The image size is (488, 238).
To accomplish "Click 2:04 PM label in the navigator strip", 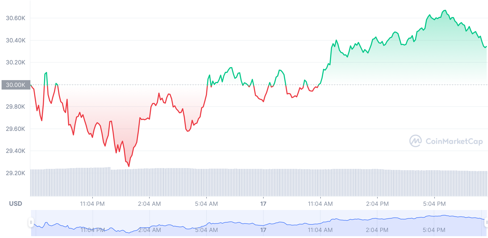I will pyautogui.click(x=377, y=230).
